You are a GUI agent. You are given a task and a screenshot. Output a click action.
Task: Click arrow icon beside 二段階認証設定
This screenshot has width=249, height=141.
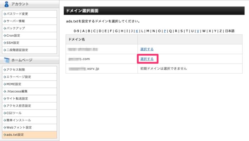pos(5,50)
